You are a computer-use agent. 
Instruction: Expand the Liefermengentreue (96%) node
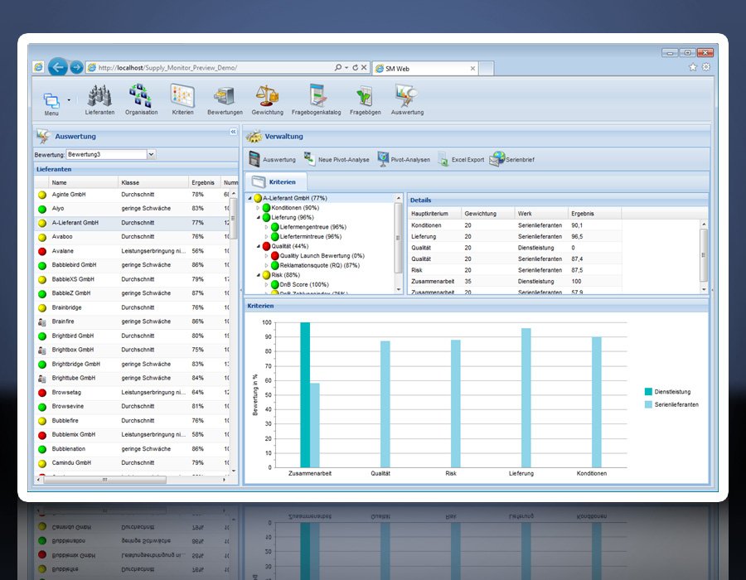tap(266, 227)
